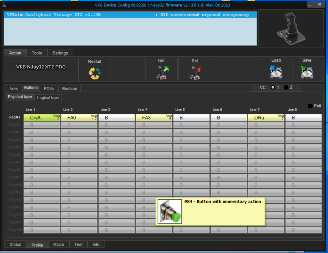Image resolution: width=328 pixels, height=253 pixels.
Task: Click Reg#5 Line 7 B cell
Action: pos(266,147)
